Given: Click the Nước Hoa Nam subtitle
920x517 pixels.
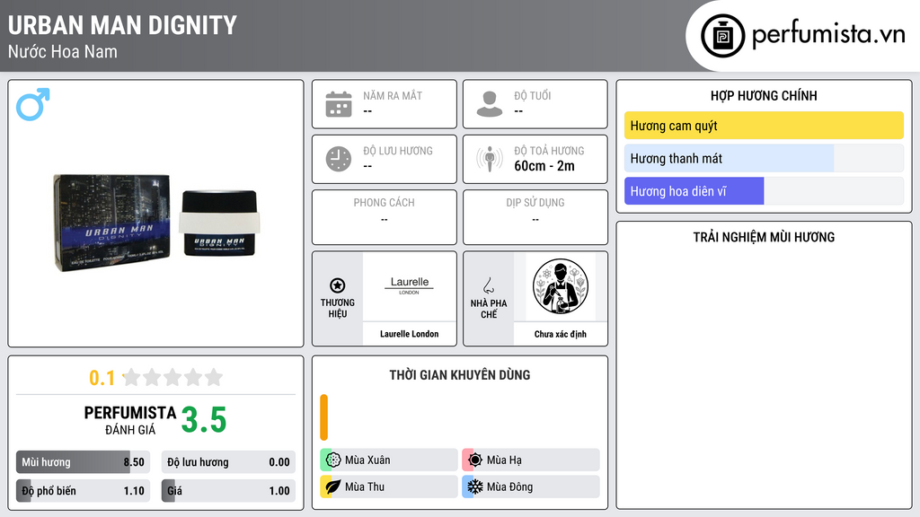Looking at the screenshot, I should (x=63, y=52).
